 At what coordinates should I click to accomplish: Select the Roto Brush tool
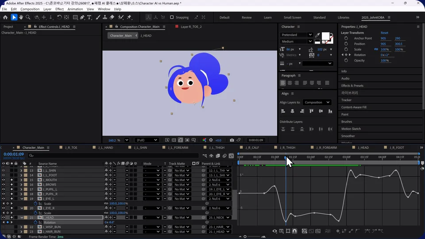[x=121, y=17]
